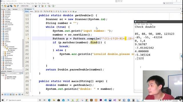The width and height of the screenshot is (183, 102).
Task: Click the NetBeans quick search field
Action: coord(172,3)
